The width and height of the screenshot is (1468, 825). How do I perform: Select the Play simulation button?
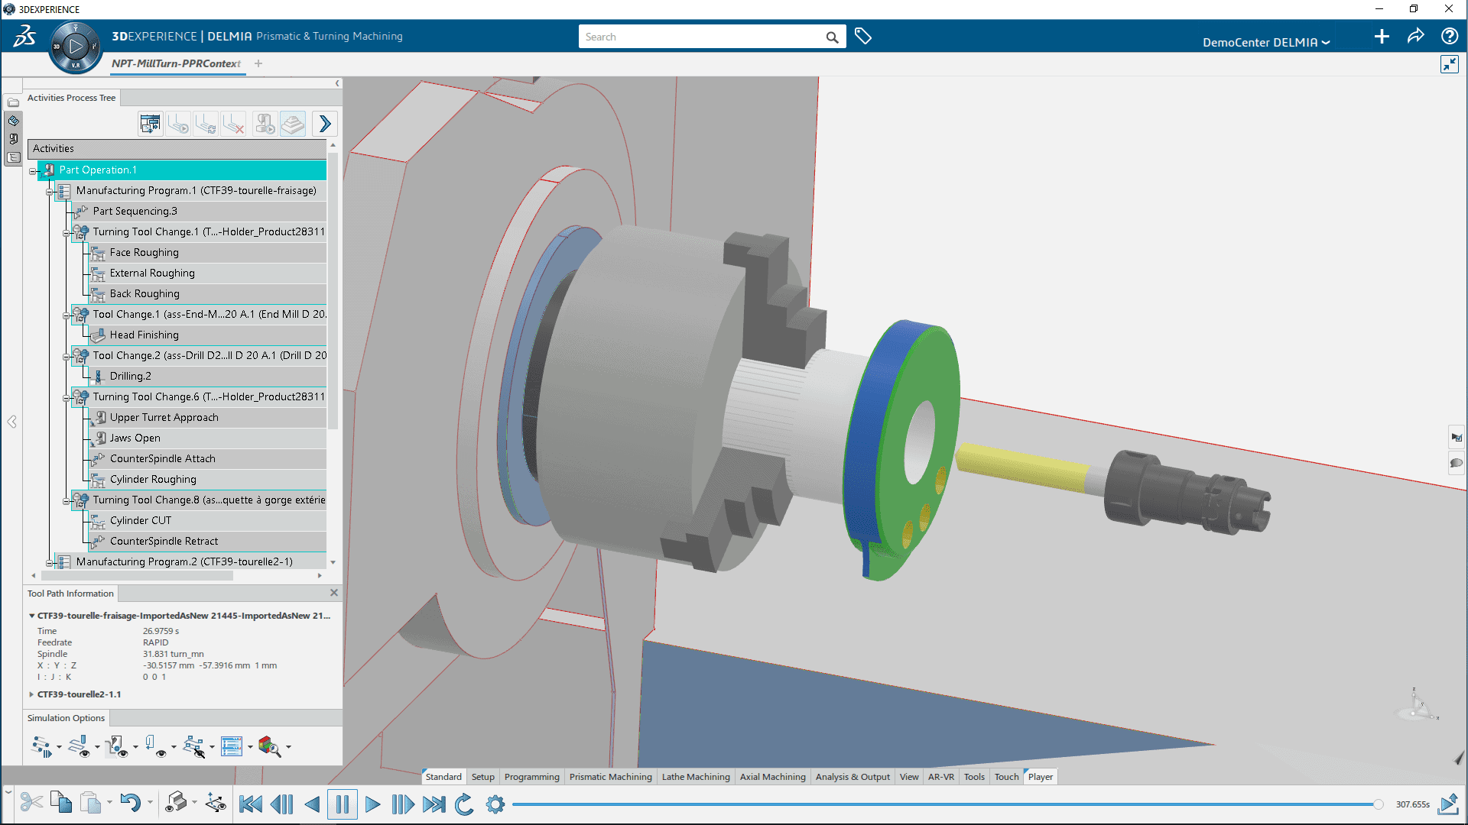click(x=373, y=803)
